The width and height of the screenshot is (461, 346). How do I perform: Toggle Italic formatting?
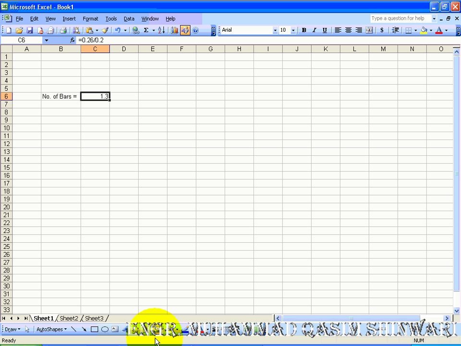pyautogui.click(x=314, y=30)
